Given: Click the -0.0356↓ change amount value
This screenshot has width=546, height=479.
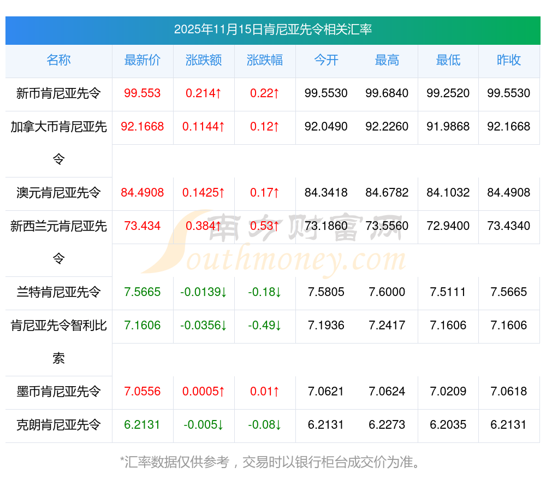Looking at the screenshot, I should (x=204, y=326).
